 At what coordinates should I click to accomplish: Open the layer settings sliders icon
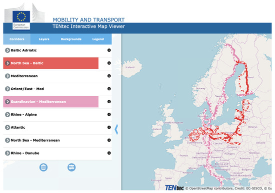coord(71,167)
